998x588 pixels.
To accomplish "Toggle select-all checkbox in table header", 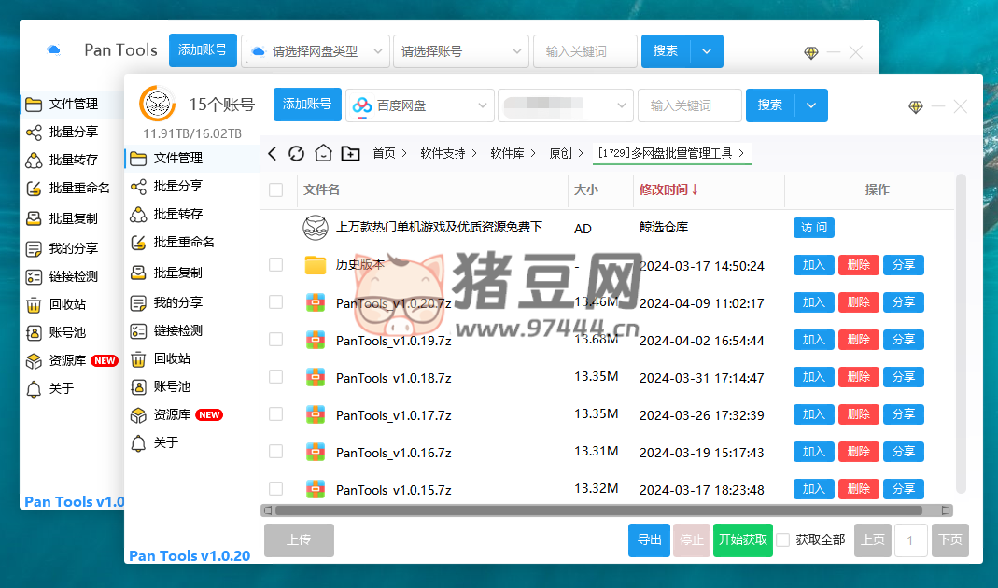I will pyautogui.click(x=275, y=189).
